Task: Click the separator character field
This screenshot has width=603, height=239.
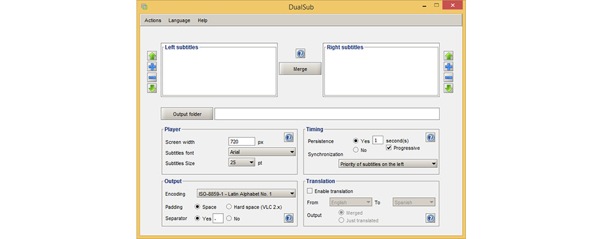Action: (x=218, y=219)
